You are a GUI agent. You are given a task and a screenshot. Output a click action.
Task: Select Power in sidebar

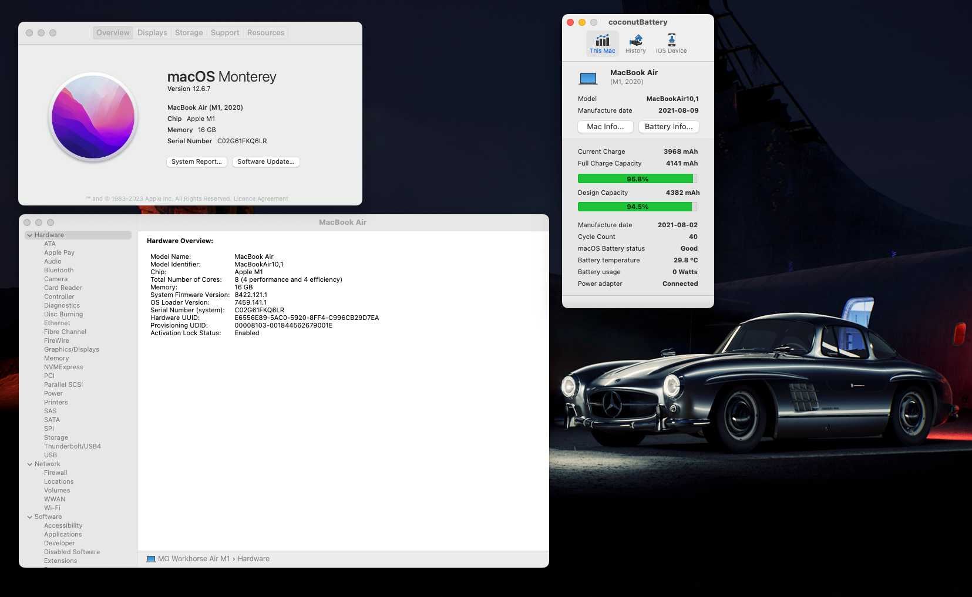pos(53,393)
